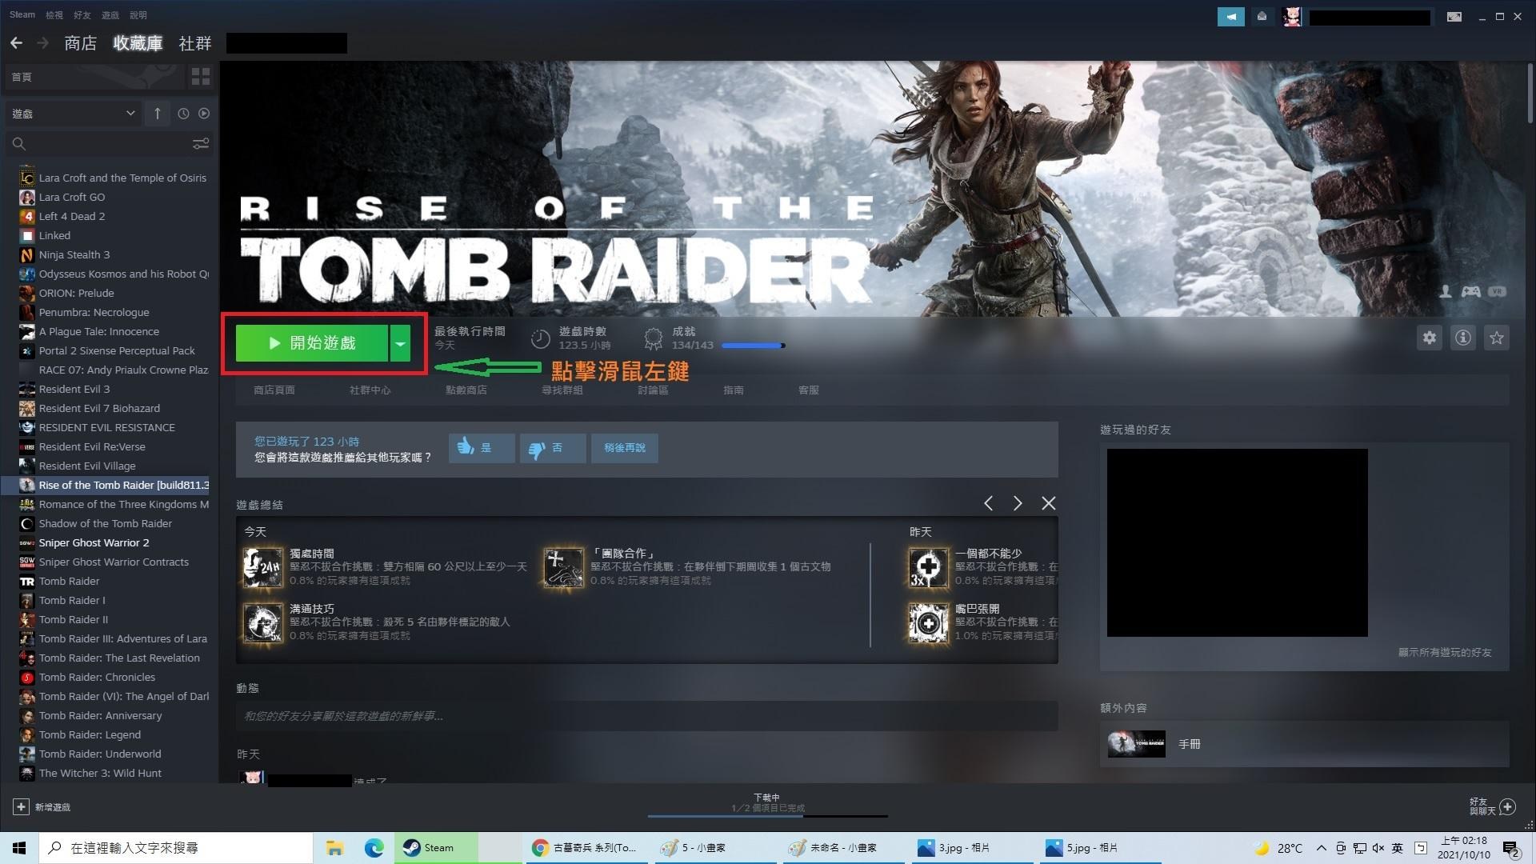Open Windows notification center icon
The image size is (1536, 864).
point(1511,848)
